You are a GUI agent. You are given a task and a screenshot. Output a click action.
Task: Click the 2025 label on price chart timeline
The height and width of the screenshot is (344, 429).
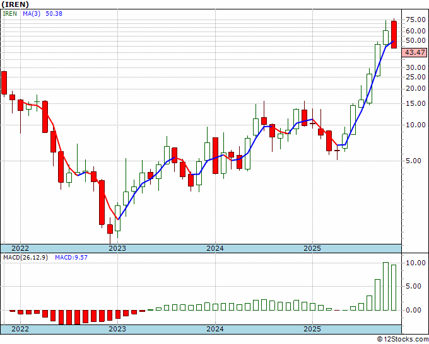[312, 248]
